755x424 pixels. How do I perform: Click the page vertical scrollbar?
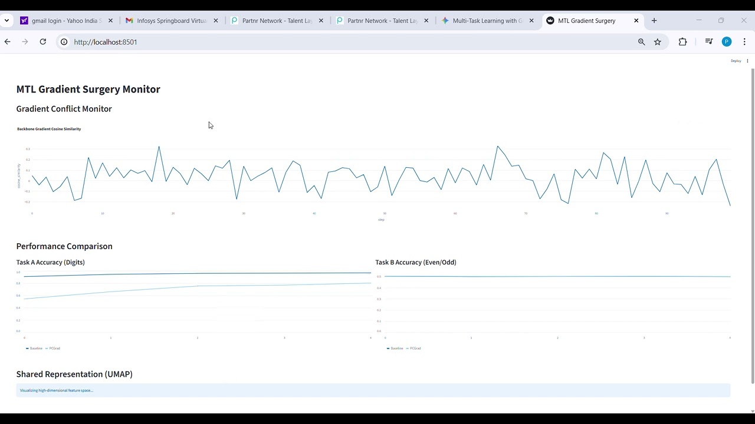point(752,226)
